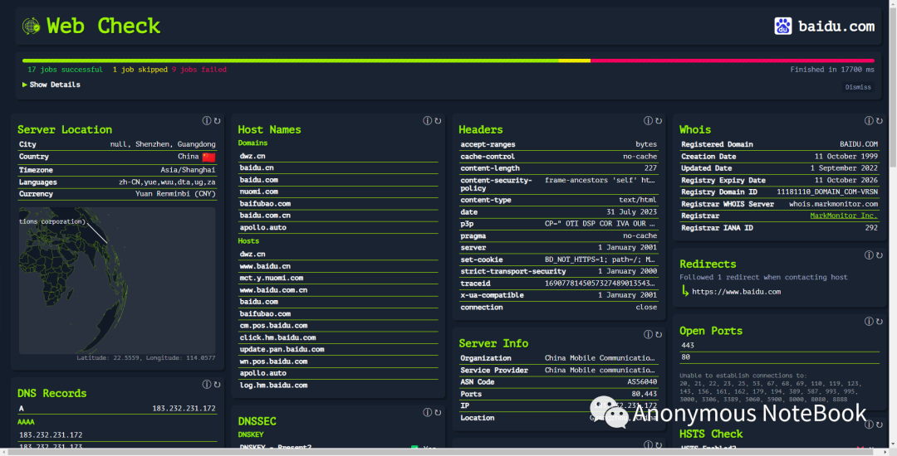Refresh the DNS Records card

click(x=218, y=385)
